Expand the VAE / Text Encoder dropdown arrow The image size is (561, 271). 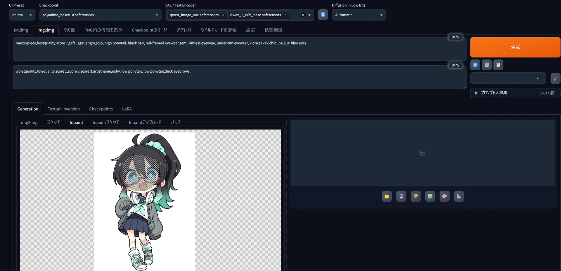click(309, 15)
